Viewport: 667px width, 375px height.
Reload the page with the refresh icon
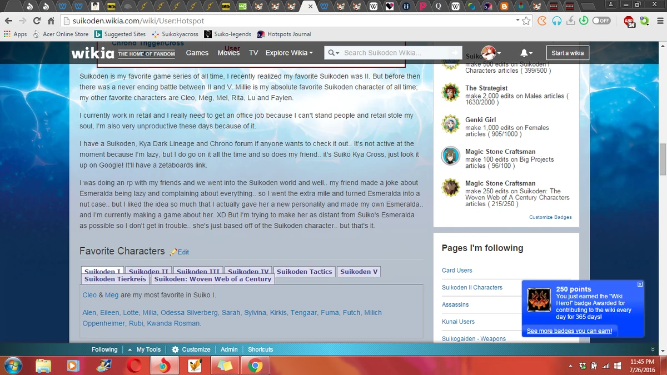point(37,21)
